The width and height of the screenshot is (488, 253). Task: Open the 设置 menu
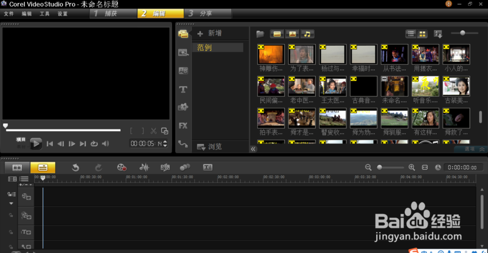62,14
